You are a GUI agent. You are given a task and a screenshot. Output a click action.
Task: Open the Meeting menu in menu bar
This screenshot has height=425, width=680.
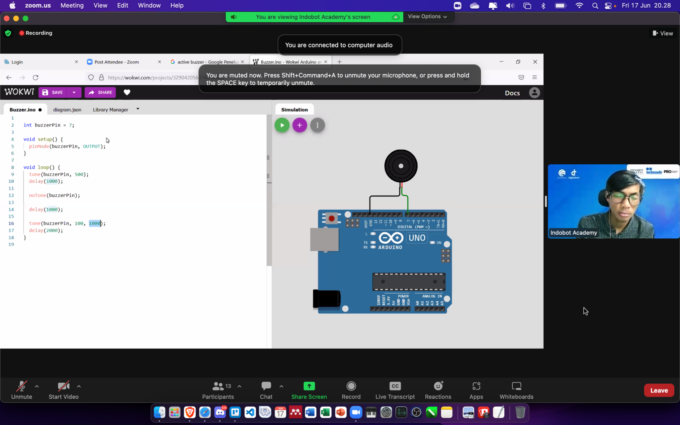coord(72,5)
